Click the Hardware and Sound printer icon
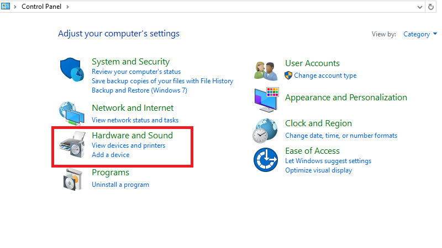The height and width of the screenshot is (248, 442). [72, 145]
